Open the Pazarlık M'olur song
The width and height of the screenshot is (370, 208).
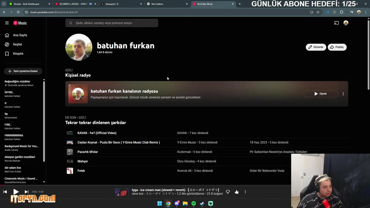point(88,152)
